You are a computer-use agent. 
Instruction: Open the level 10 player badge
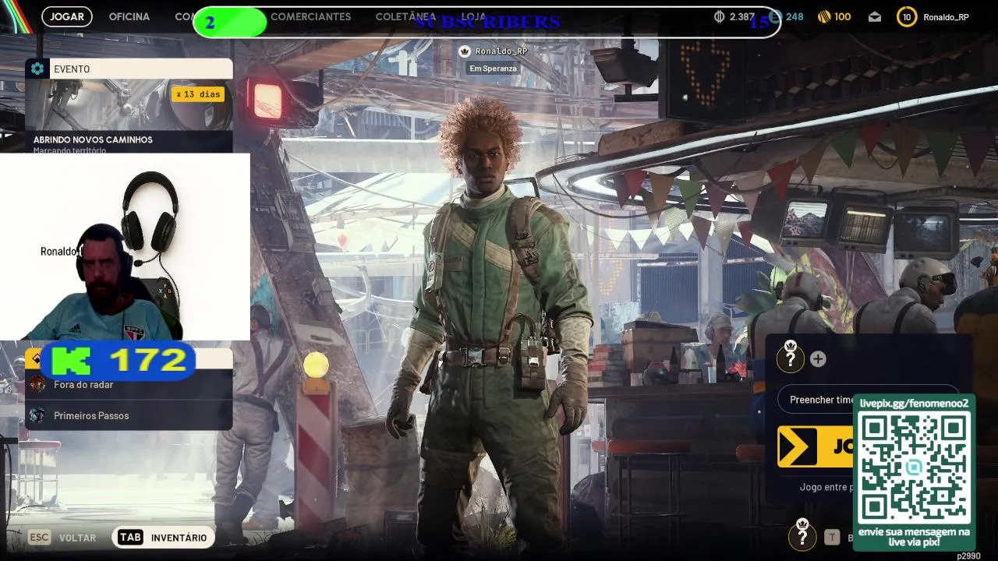[907, 16]
